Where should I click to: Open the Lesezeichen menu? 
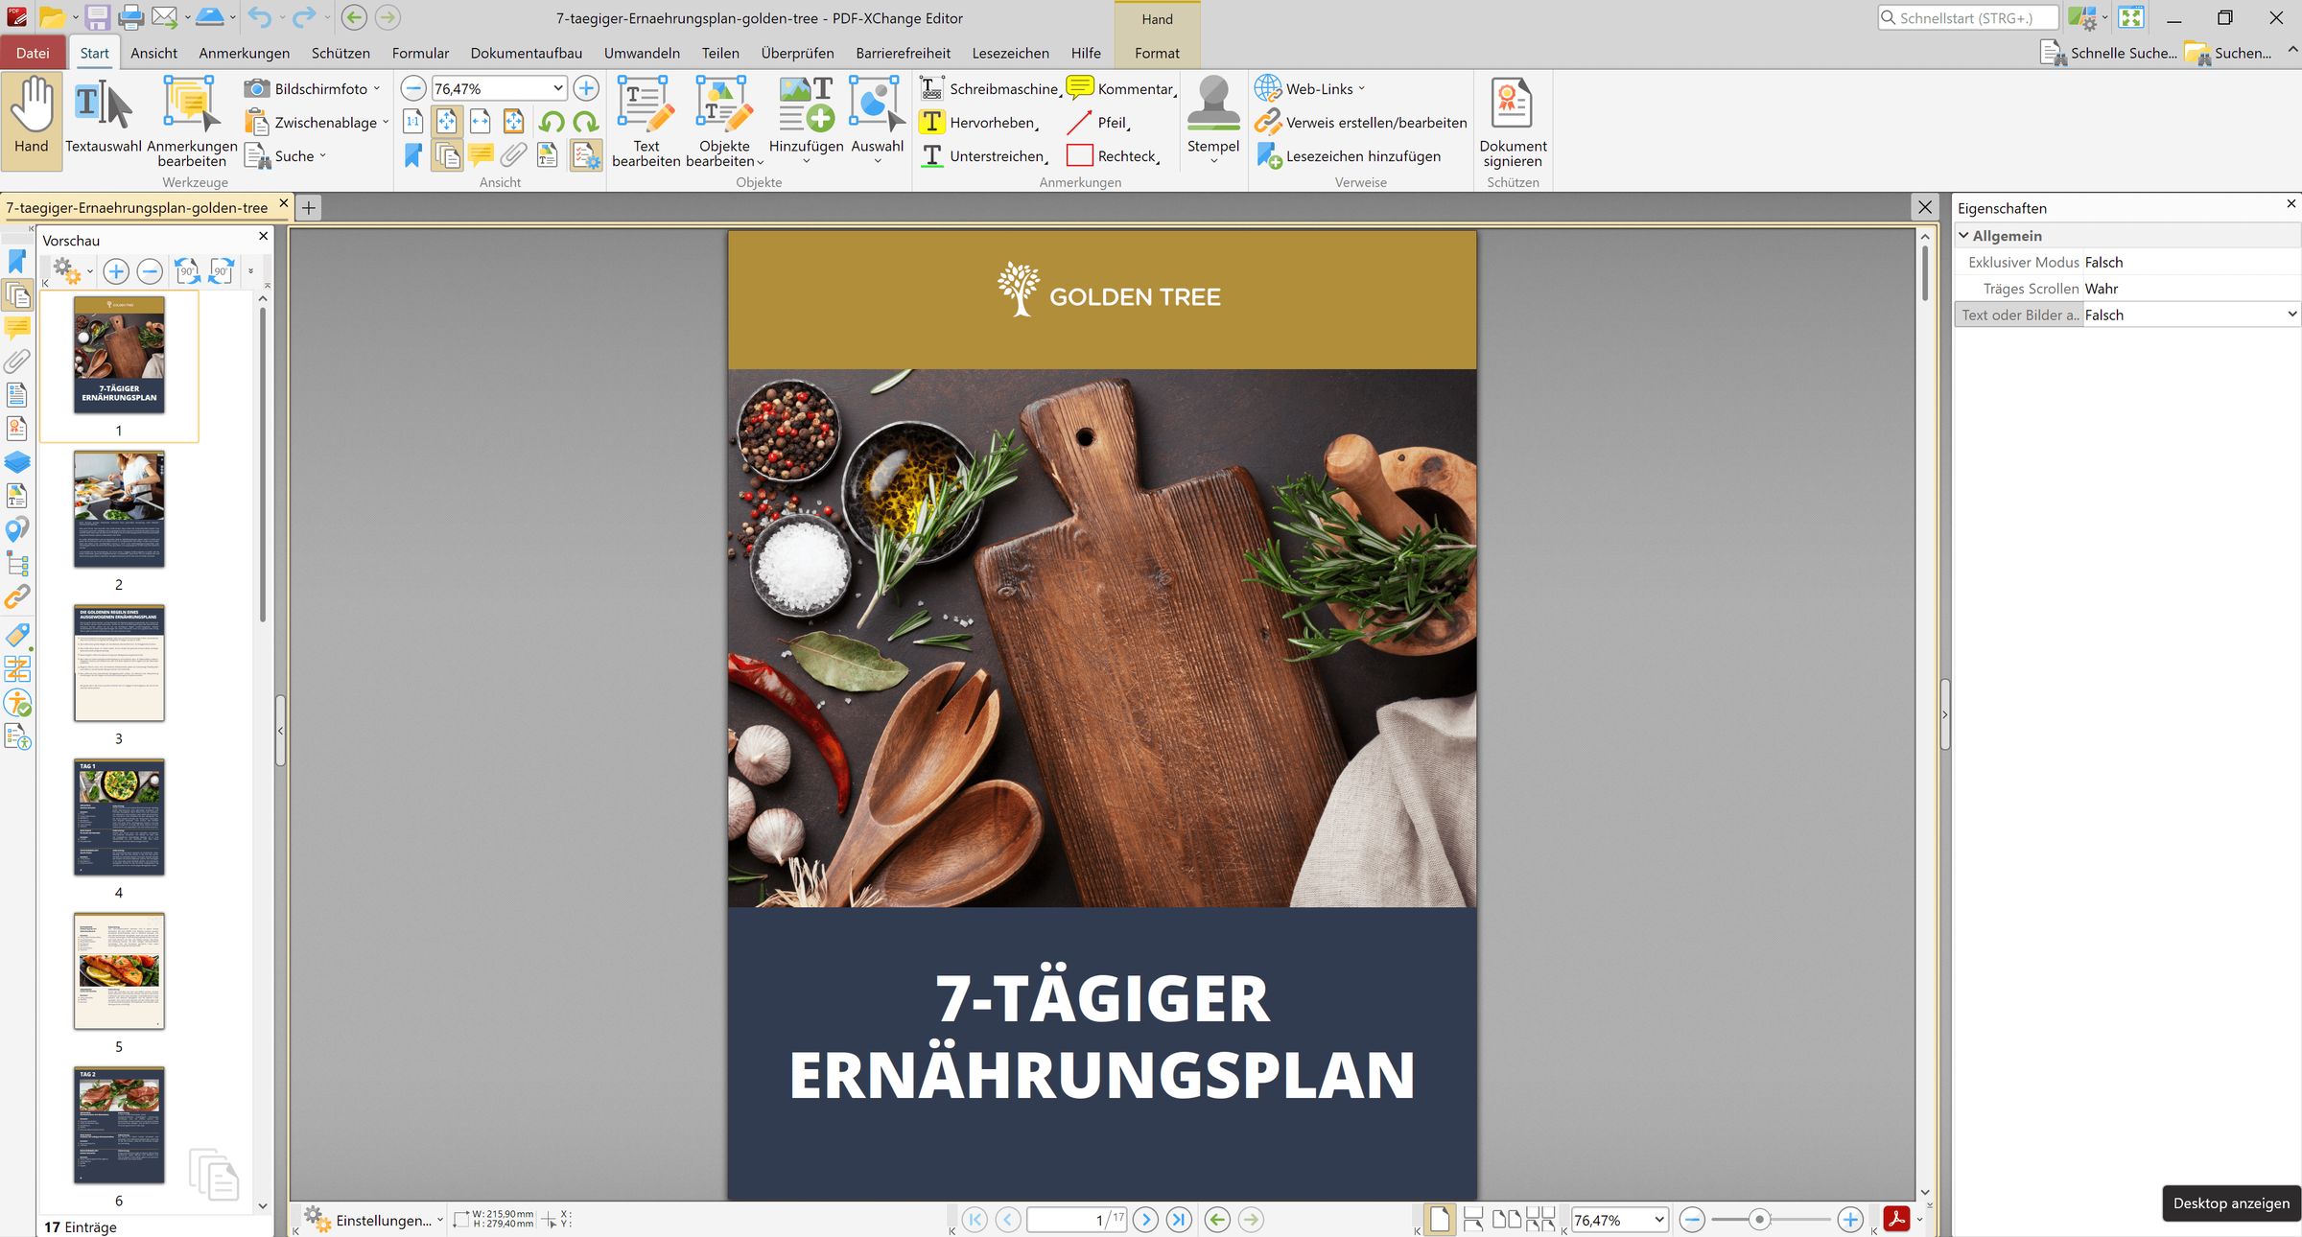tap(1010, 53)
